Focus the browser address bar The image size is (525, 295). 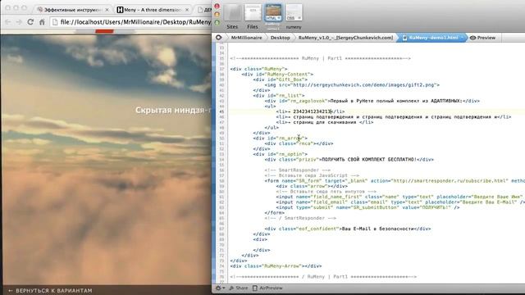coord(131,22)
